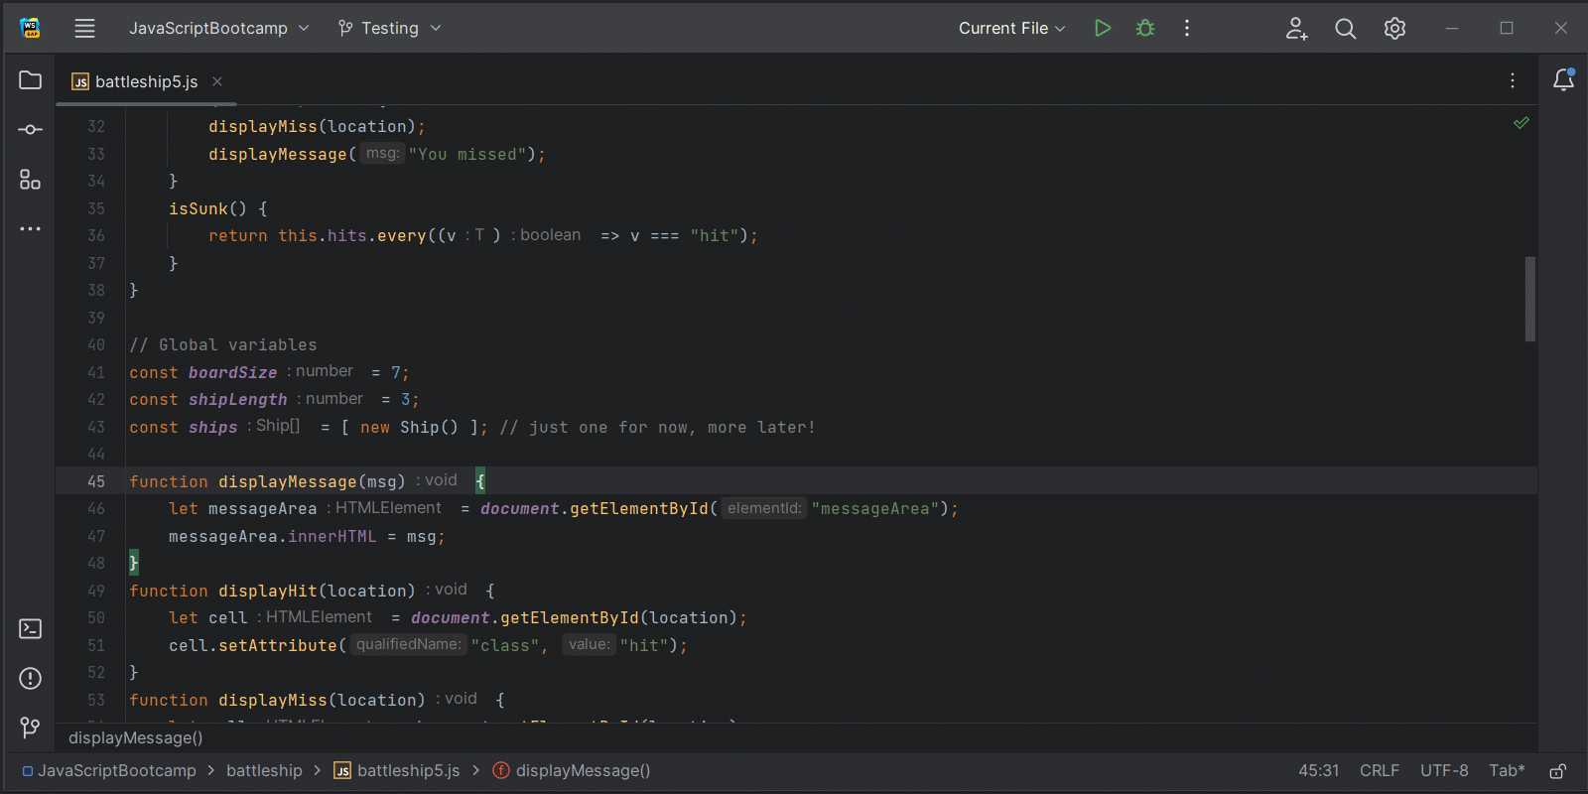Click the Tab* indent setting
Viewport: 1588px width, 794px height.
point(1507,770)
